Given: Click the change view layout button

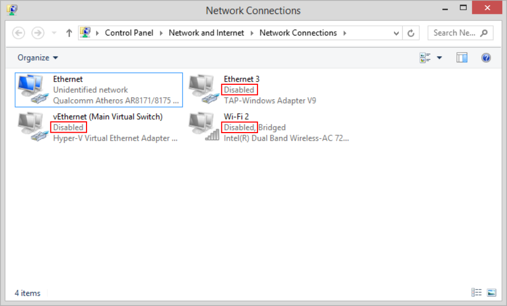Looking at the screenshot, I should coord(425,58).
